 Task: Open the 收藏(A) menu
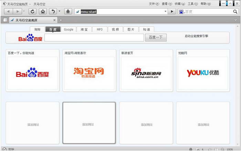180,4
